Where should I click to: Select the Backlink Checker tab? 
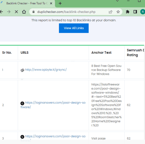coord(27,4)
